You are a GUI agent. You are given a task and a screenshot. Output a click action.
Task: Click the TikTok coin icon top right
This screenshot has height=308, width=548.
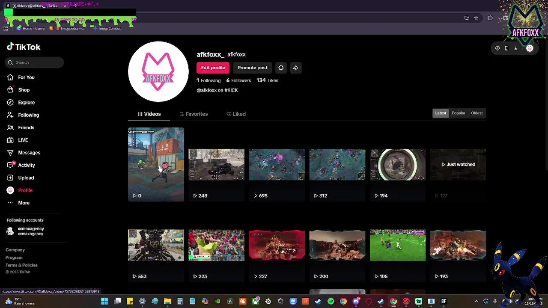497,48
